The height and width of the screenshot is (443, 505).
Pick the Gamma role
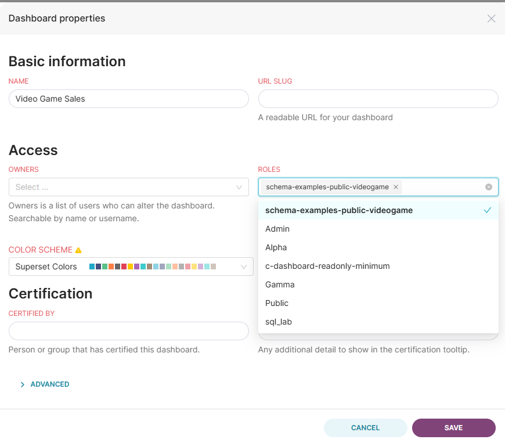click(378, 285)
